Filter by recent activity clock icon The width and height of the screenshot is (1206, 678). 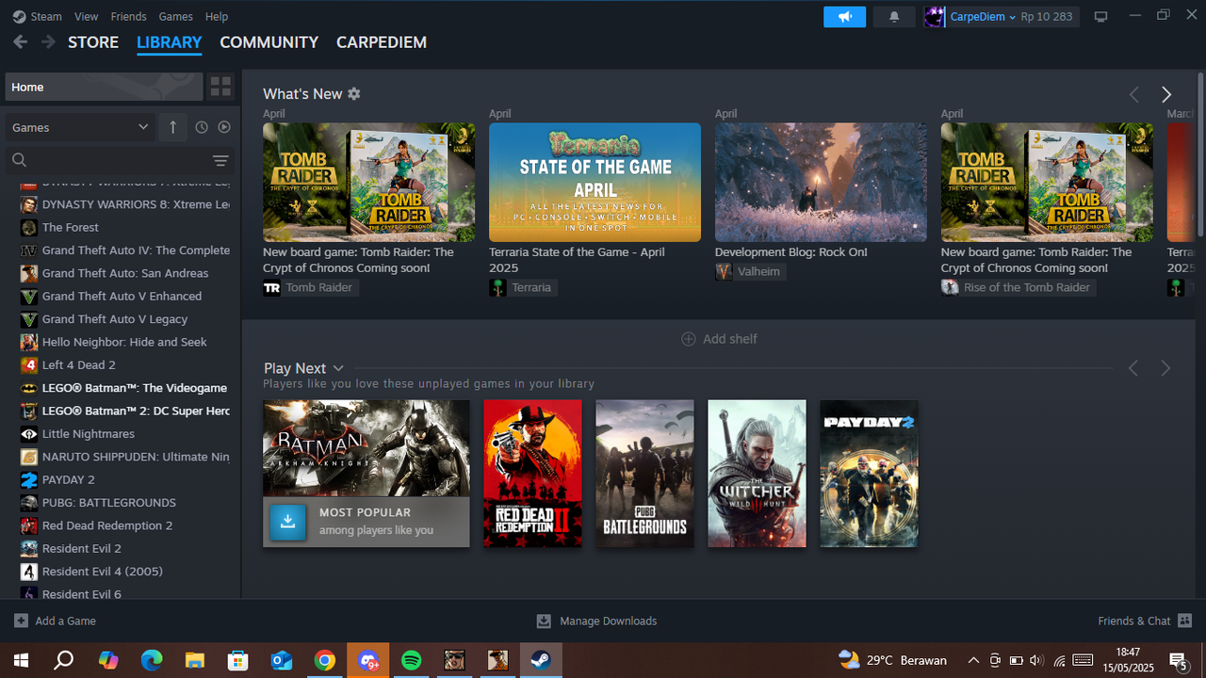point(202,127)
